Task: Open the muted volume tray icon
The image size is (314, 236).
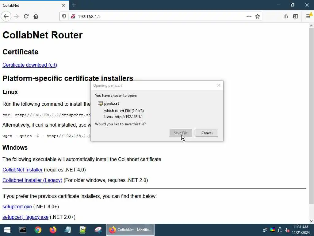Action: tap(287, 230)
